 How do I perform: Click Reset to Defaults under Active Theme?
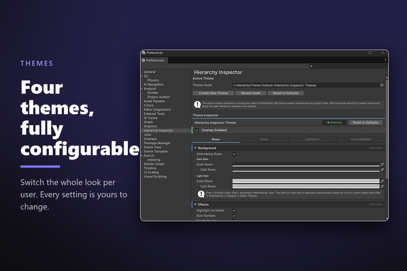click(x=286, y=93)
